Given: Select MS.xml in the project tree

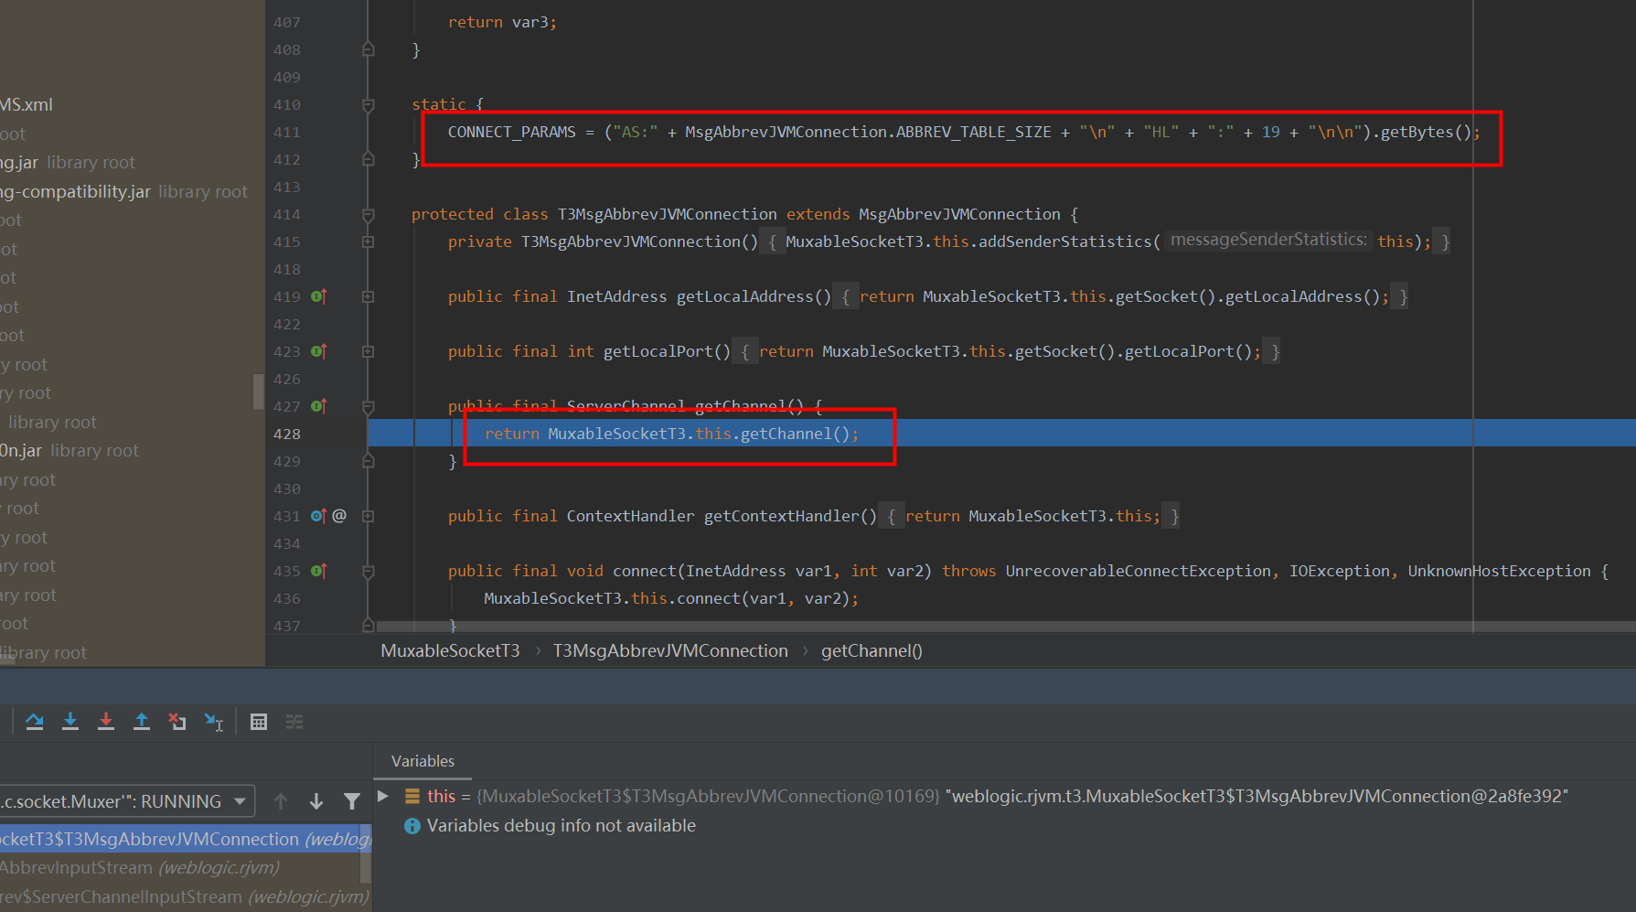Looking at the screenshot, I should pyautogui.click(x=27, y=105).
